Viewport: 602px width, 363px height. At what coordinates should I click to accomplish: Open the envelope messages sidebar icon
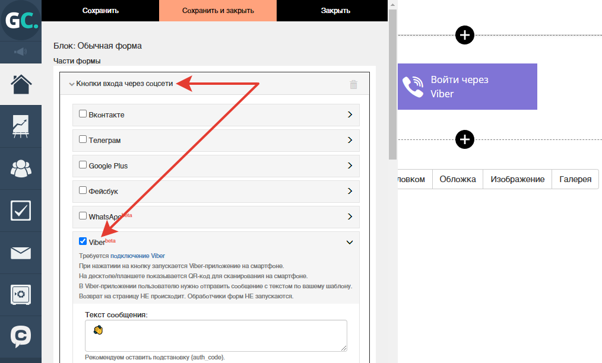coord(21,253)
